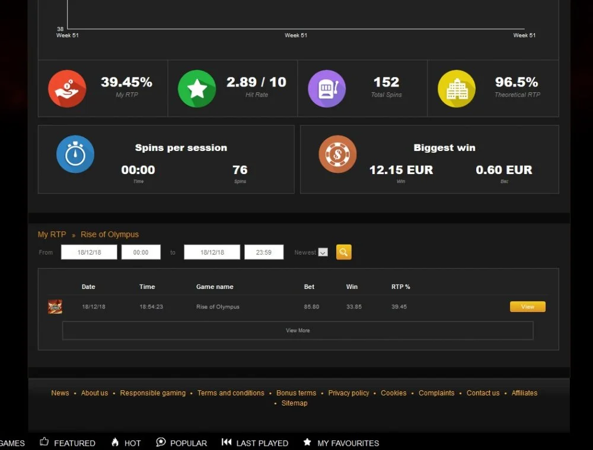The image size is (593, 450).
Task: Click the Rise of Olympus game thumbnail
Action: (55, 307)
